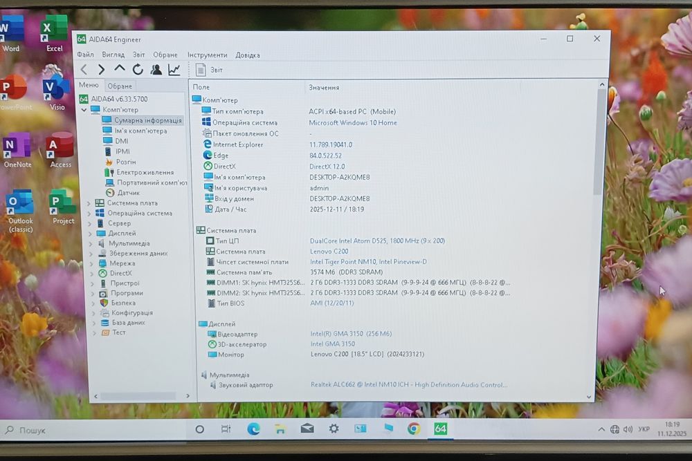Open the Access desktop shortcut
Screen dimensions: 692x461
point(60,150)
